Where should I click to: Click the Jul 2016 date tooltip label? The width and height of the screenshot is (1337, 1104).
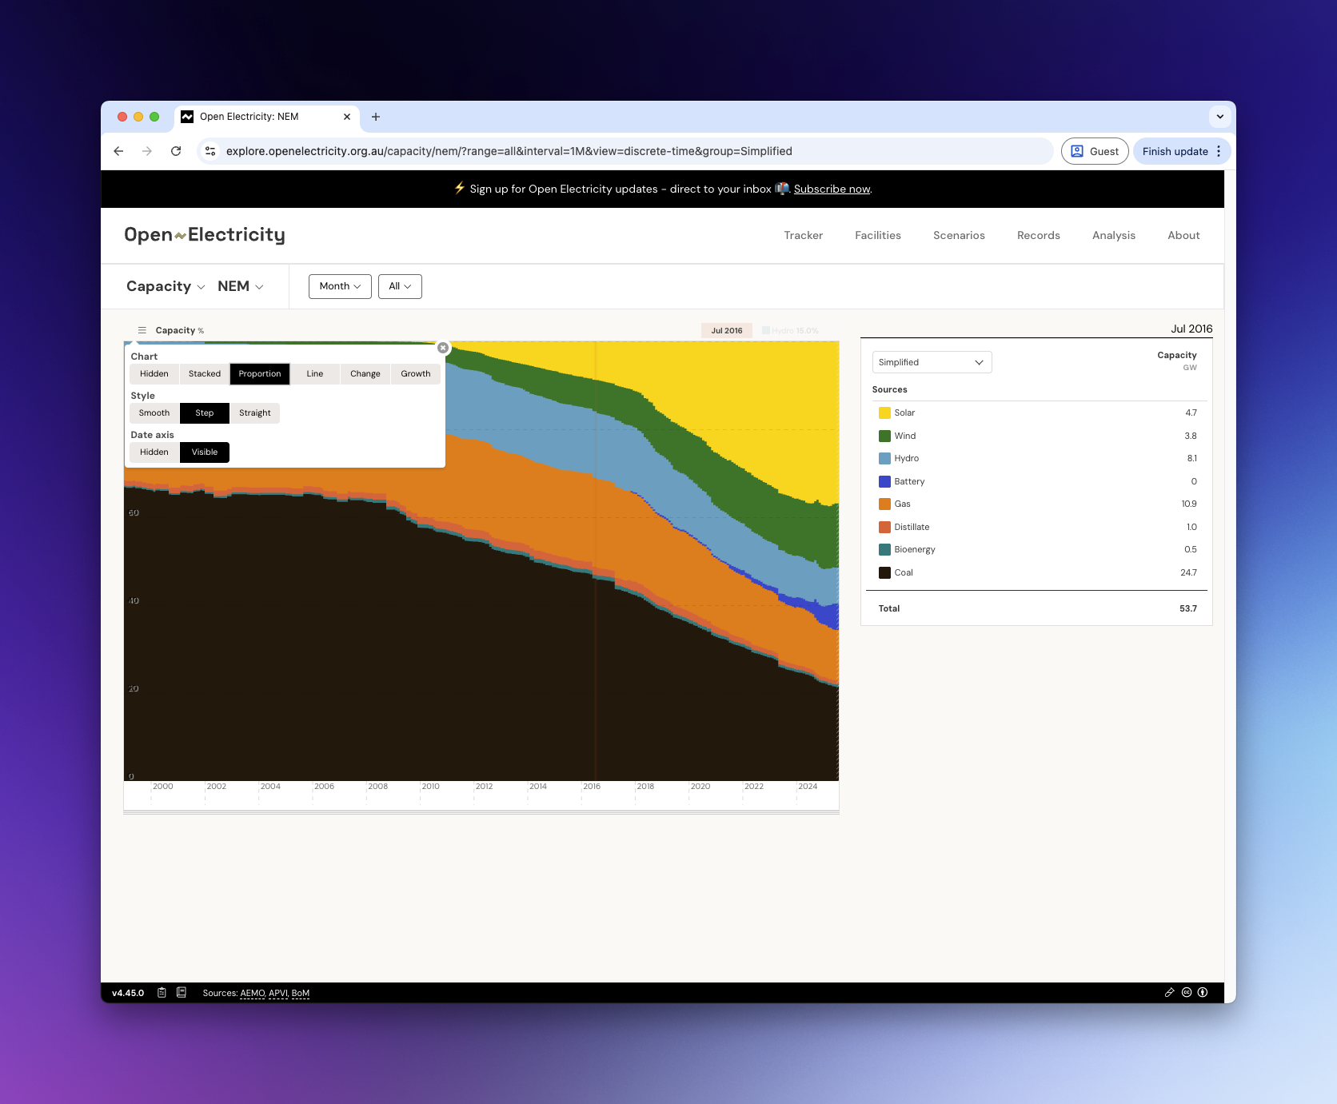tap(727, 331)
